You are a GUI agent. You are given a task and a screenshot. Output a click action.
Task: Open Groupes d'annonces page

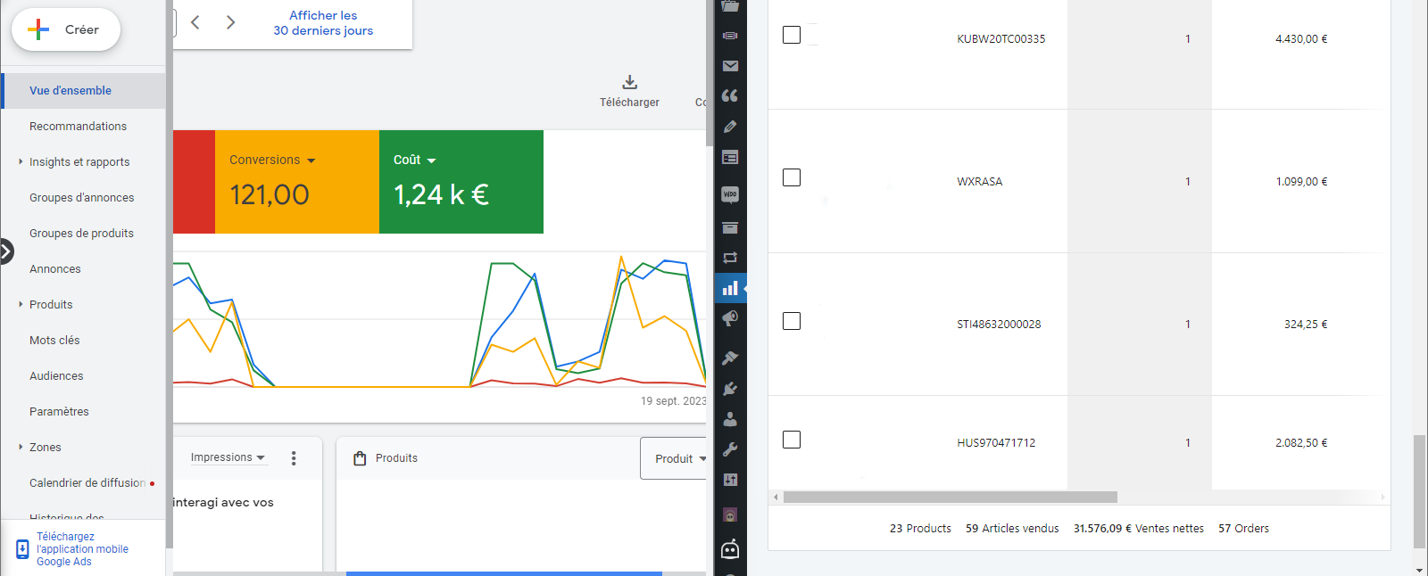tap(81, 198)
